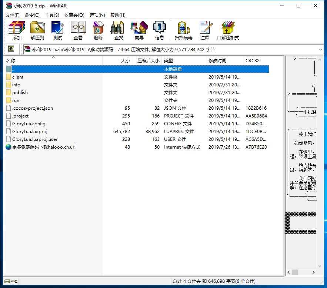
Task: Click the status bar total summary text
Action: [214, 281]
